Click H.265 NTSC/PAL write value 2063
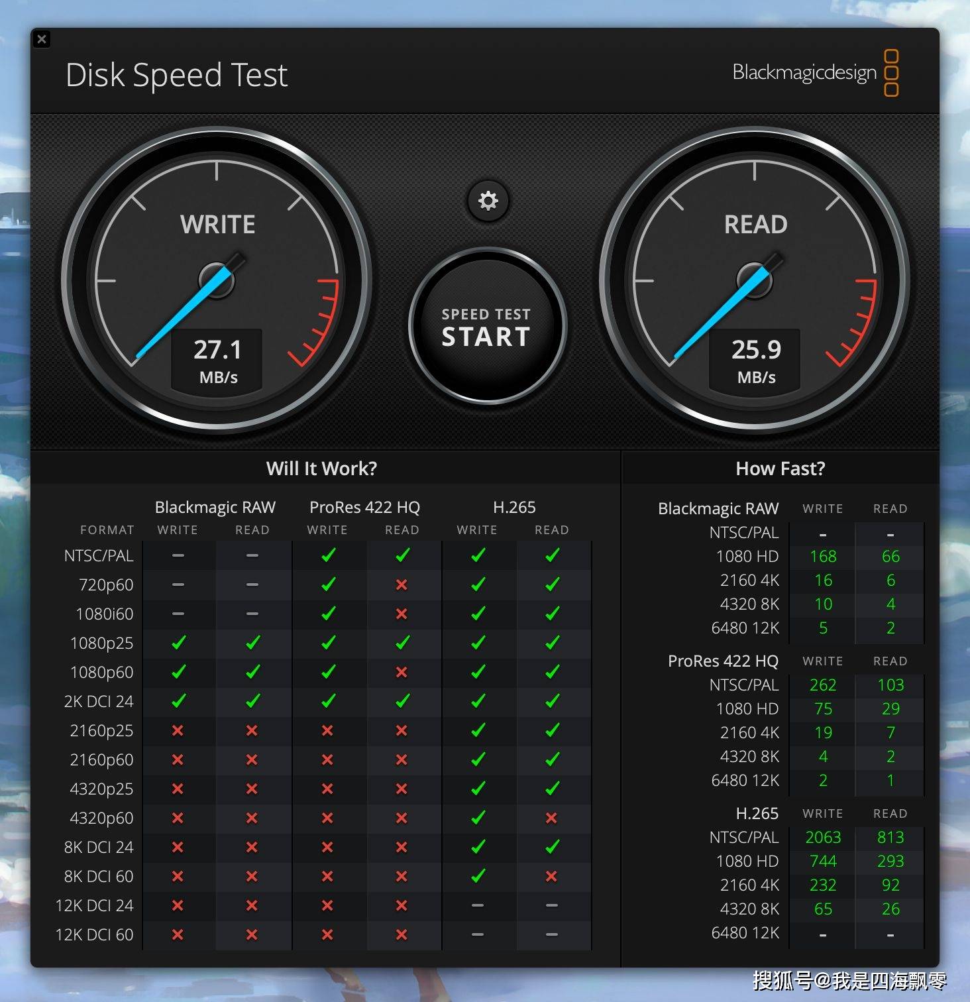Screen dimensions: 970x1002 [x=823, y=837]
